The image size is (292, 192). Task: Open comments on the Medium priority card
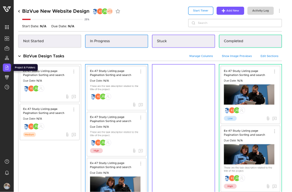[74, 135]
